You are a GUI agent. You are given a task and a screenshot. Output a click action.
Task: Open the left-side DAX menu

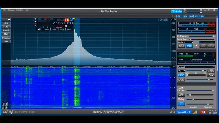pyautogui.click(x=6, y=41)
